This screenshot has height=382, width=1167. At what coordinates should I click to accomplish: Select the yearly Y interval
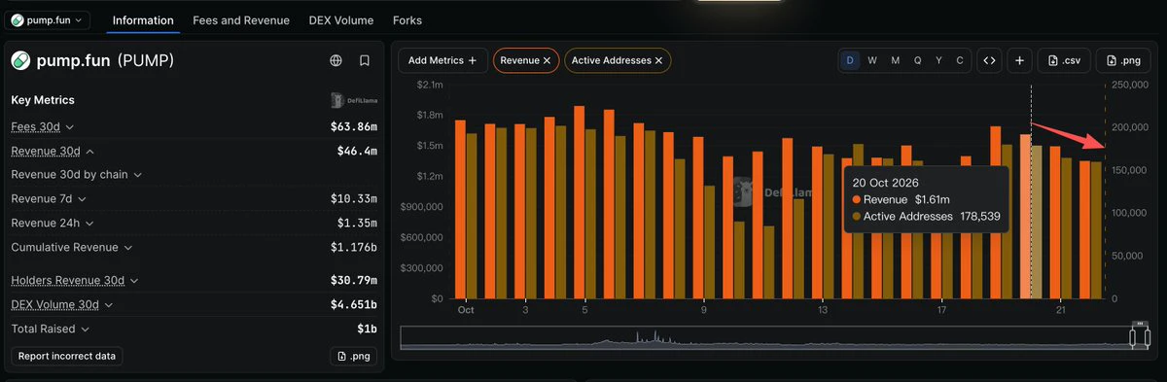pos(938,60)
